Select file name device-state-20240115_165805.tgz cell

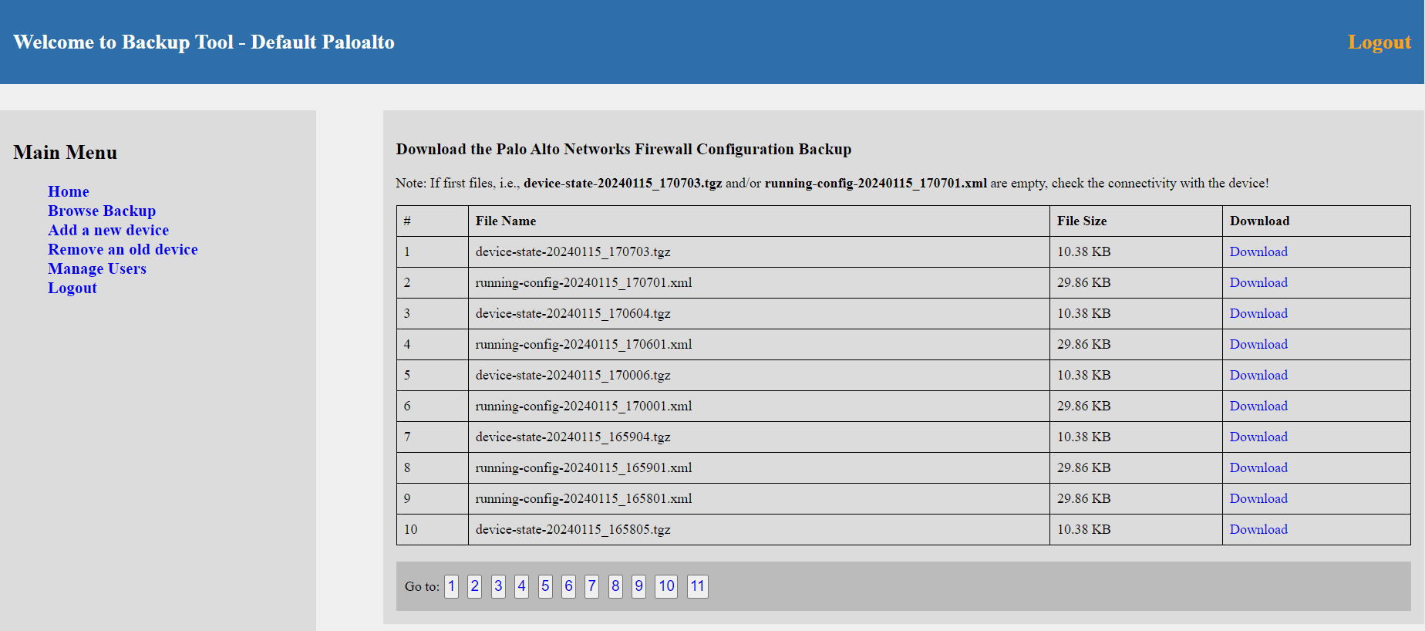click(759, 529)
